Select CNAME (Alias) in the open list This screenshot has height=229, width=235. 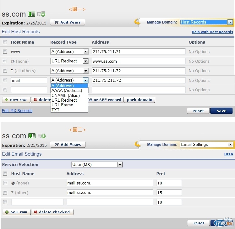pos(69,95)
